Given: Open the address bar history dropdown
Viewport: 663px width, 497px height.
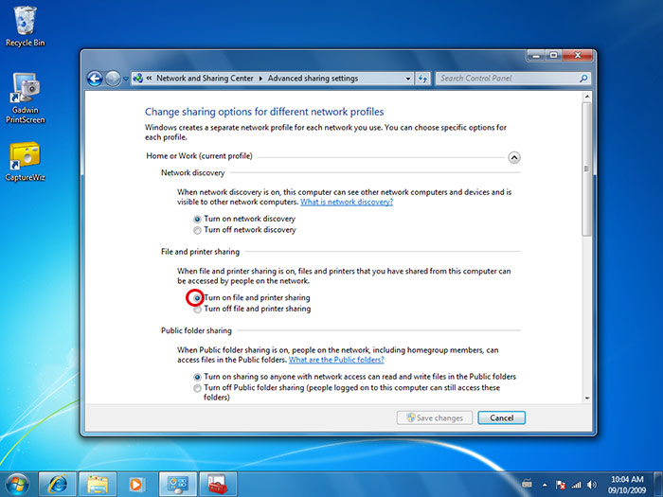Looking at the screenshot, I should [408, 79].
